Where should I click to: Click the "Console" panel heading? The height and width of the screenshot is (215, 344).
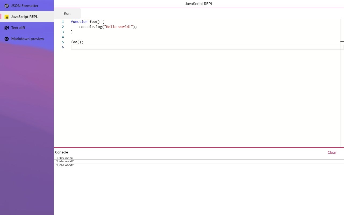62,152
